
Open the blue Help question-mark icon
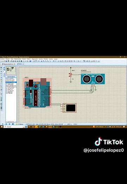[x=30, y=61]
